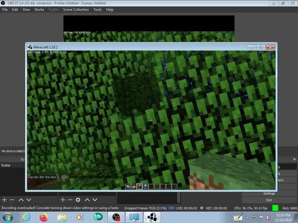Open the Scene Collection menu
This screenshot has width=298, height=223.
[76, 10]
